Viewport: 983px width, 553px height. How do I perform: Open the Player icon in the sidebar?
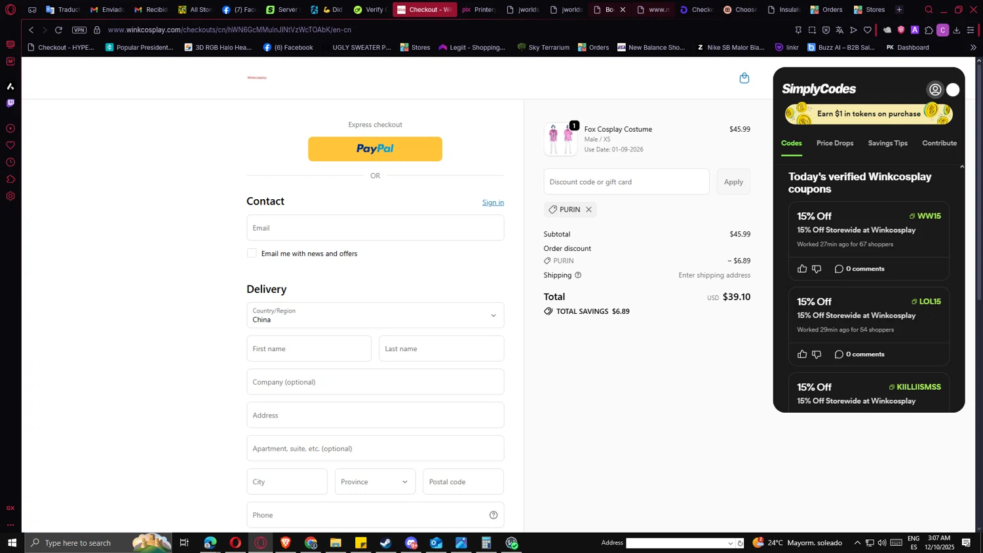[10, 128]
